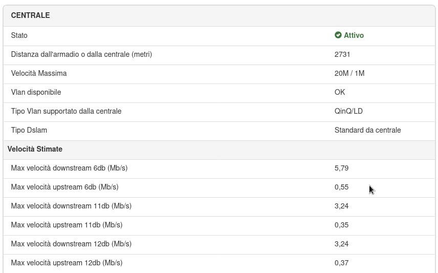The image size is (438, 273).
Task: Click the Tipo Vlan supportato dalla centrale label
Action: (66, 111)
